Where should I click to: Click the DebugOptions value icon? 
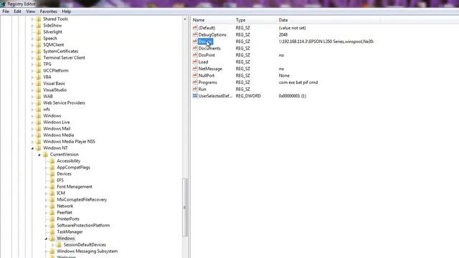coord(195,34)
